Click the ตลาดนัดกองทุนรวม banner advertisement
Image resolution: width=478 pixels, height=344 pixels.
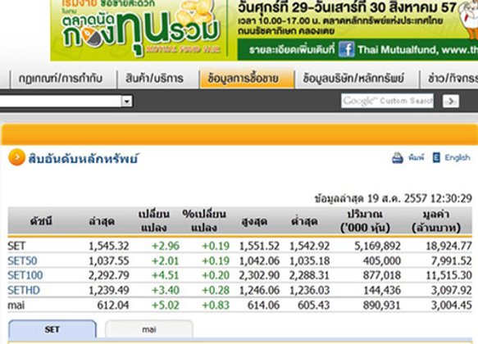[264, 30]
